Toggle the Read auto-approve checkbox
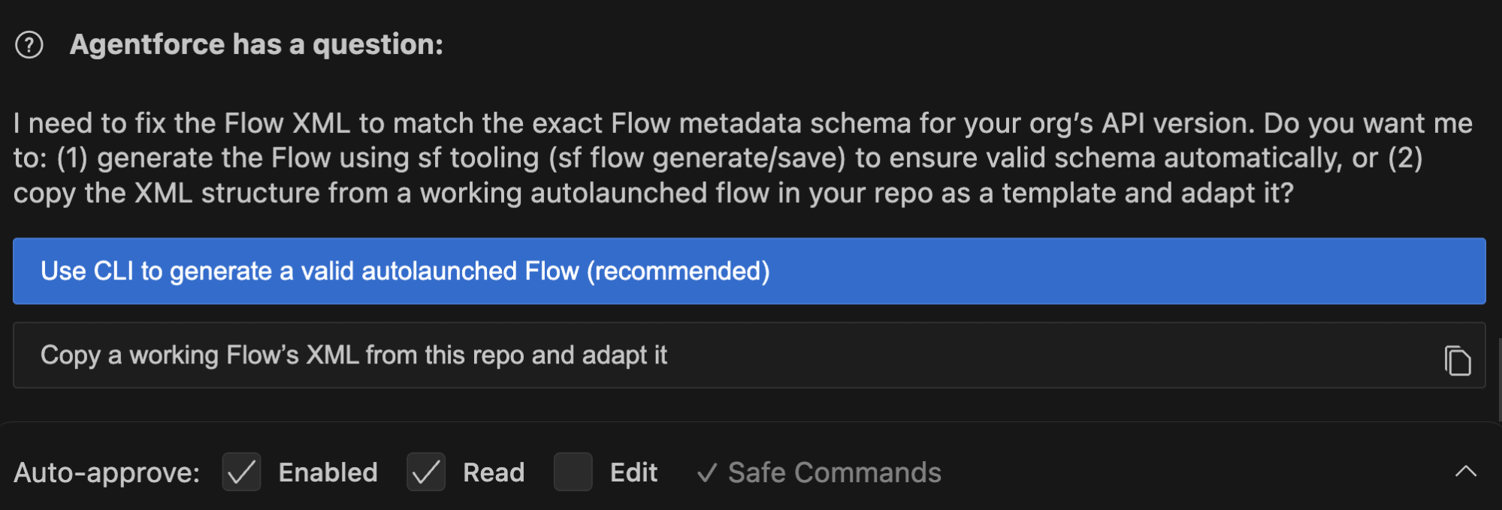 [426, 472]
